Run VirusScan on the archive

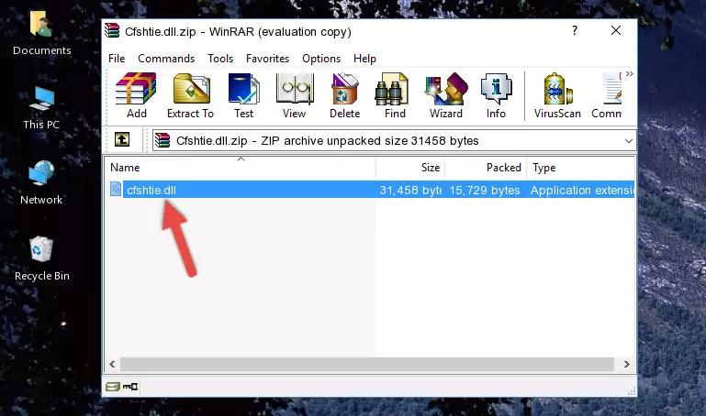(557, 95)
